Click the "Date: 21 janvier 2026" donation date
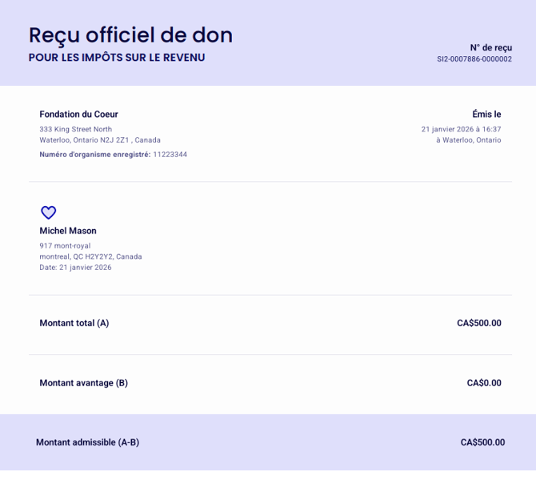This screenshot has width=536, height=488. pos(75,268)
